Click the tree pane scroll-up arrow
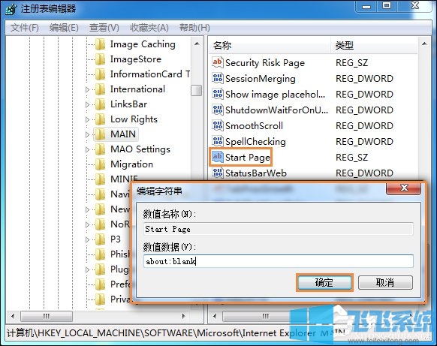Image resolution: width=437 pixels, height=346 pixels. [197, 44]
